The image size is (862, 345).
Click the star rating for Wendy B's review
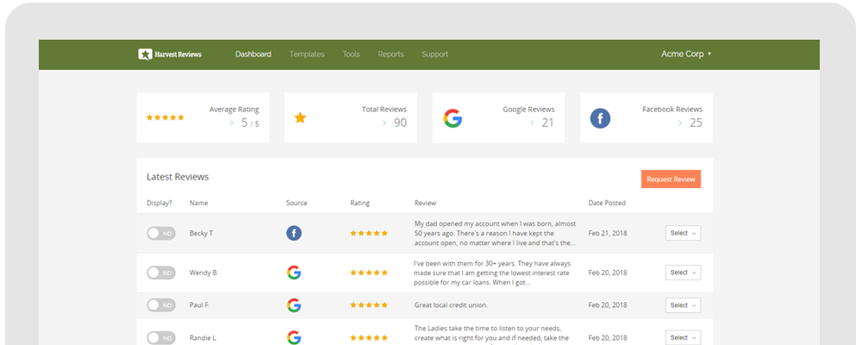(x=369, y=273)
